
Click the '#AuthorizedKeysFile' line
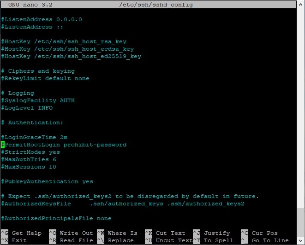[123, 204]
